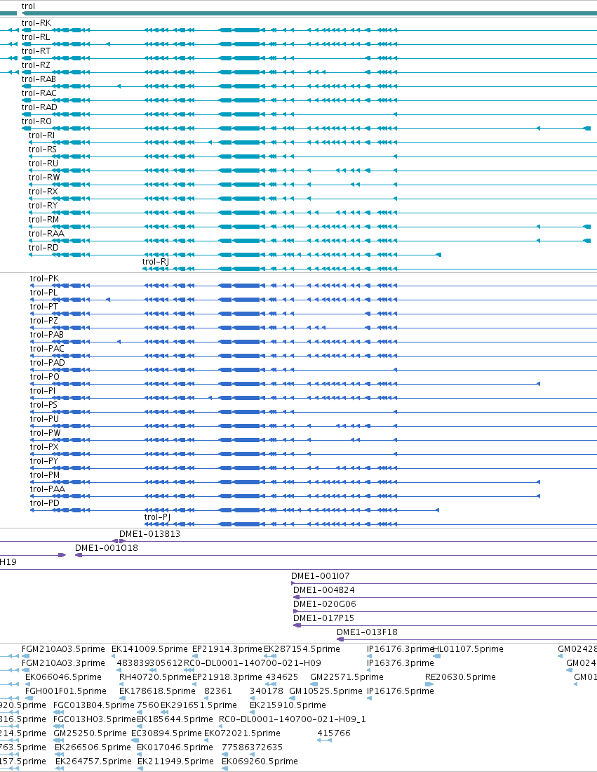Screen dimensions: 597x772
Task: Open the trol-PAB protein feature
Action: 47,335
